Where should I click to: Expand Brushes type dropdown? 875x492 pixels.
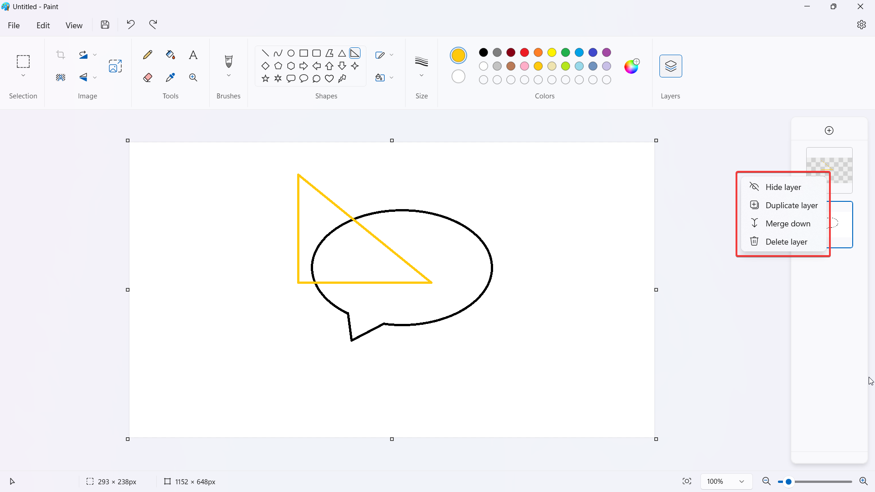coord(228,77)
